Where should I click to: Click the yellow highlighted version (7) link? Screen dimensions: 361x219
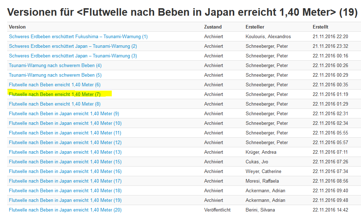coord(55,95)
